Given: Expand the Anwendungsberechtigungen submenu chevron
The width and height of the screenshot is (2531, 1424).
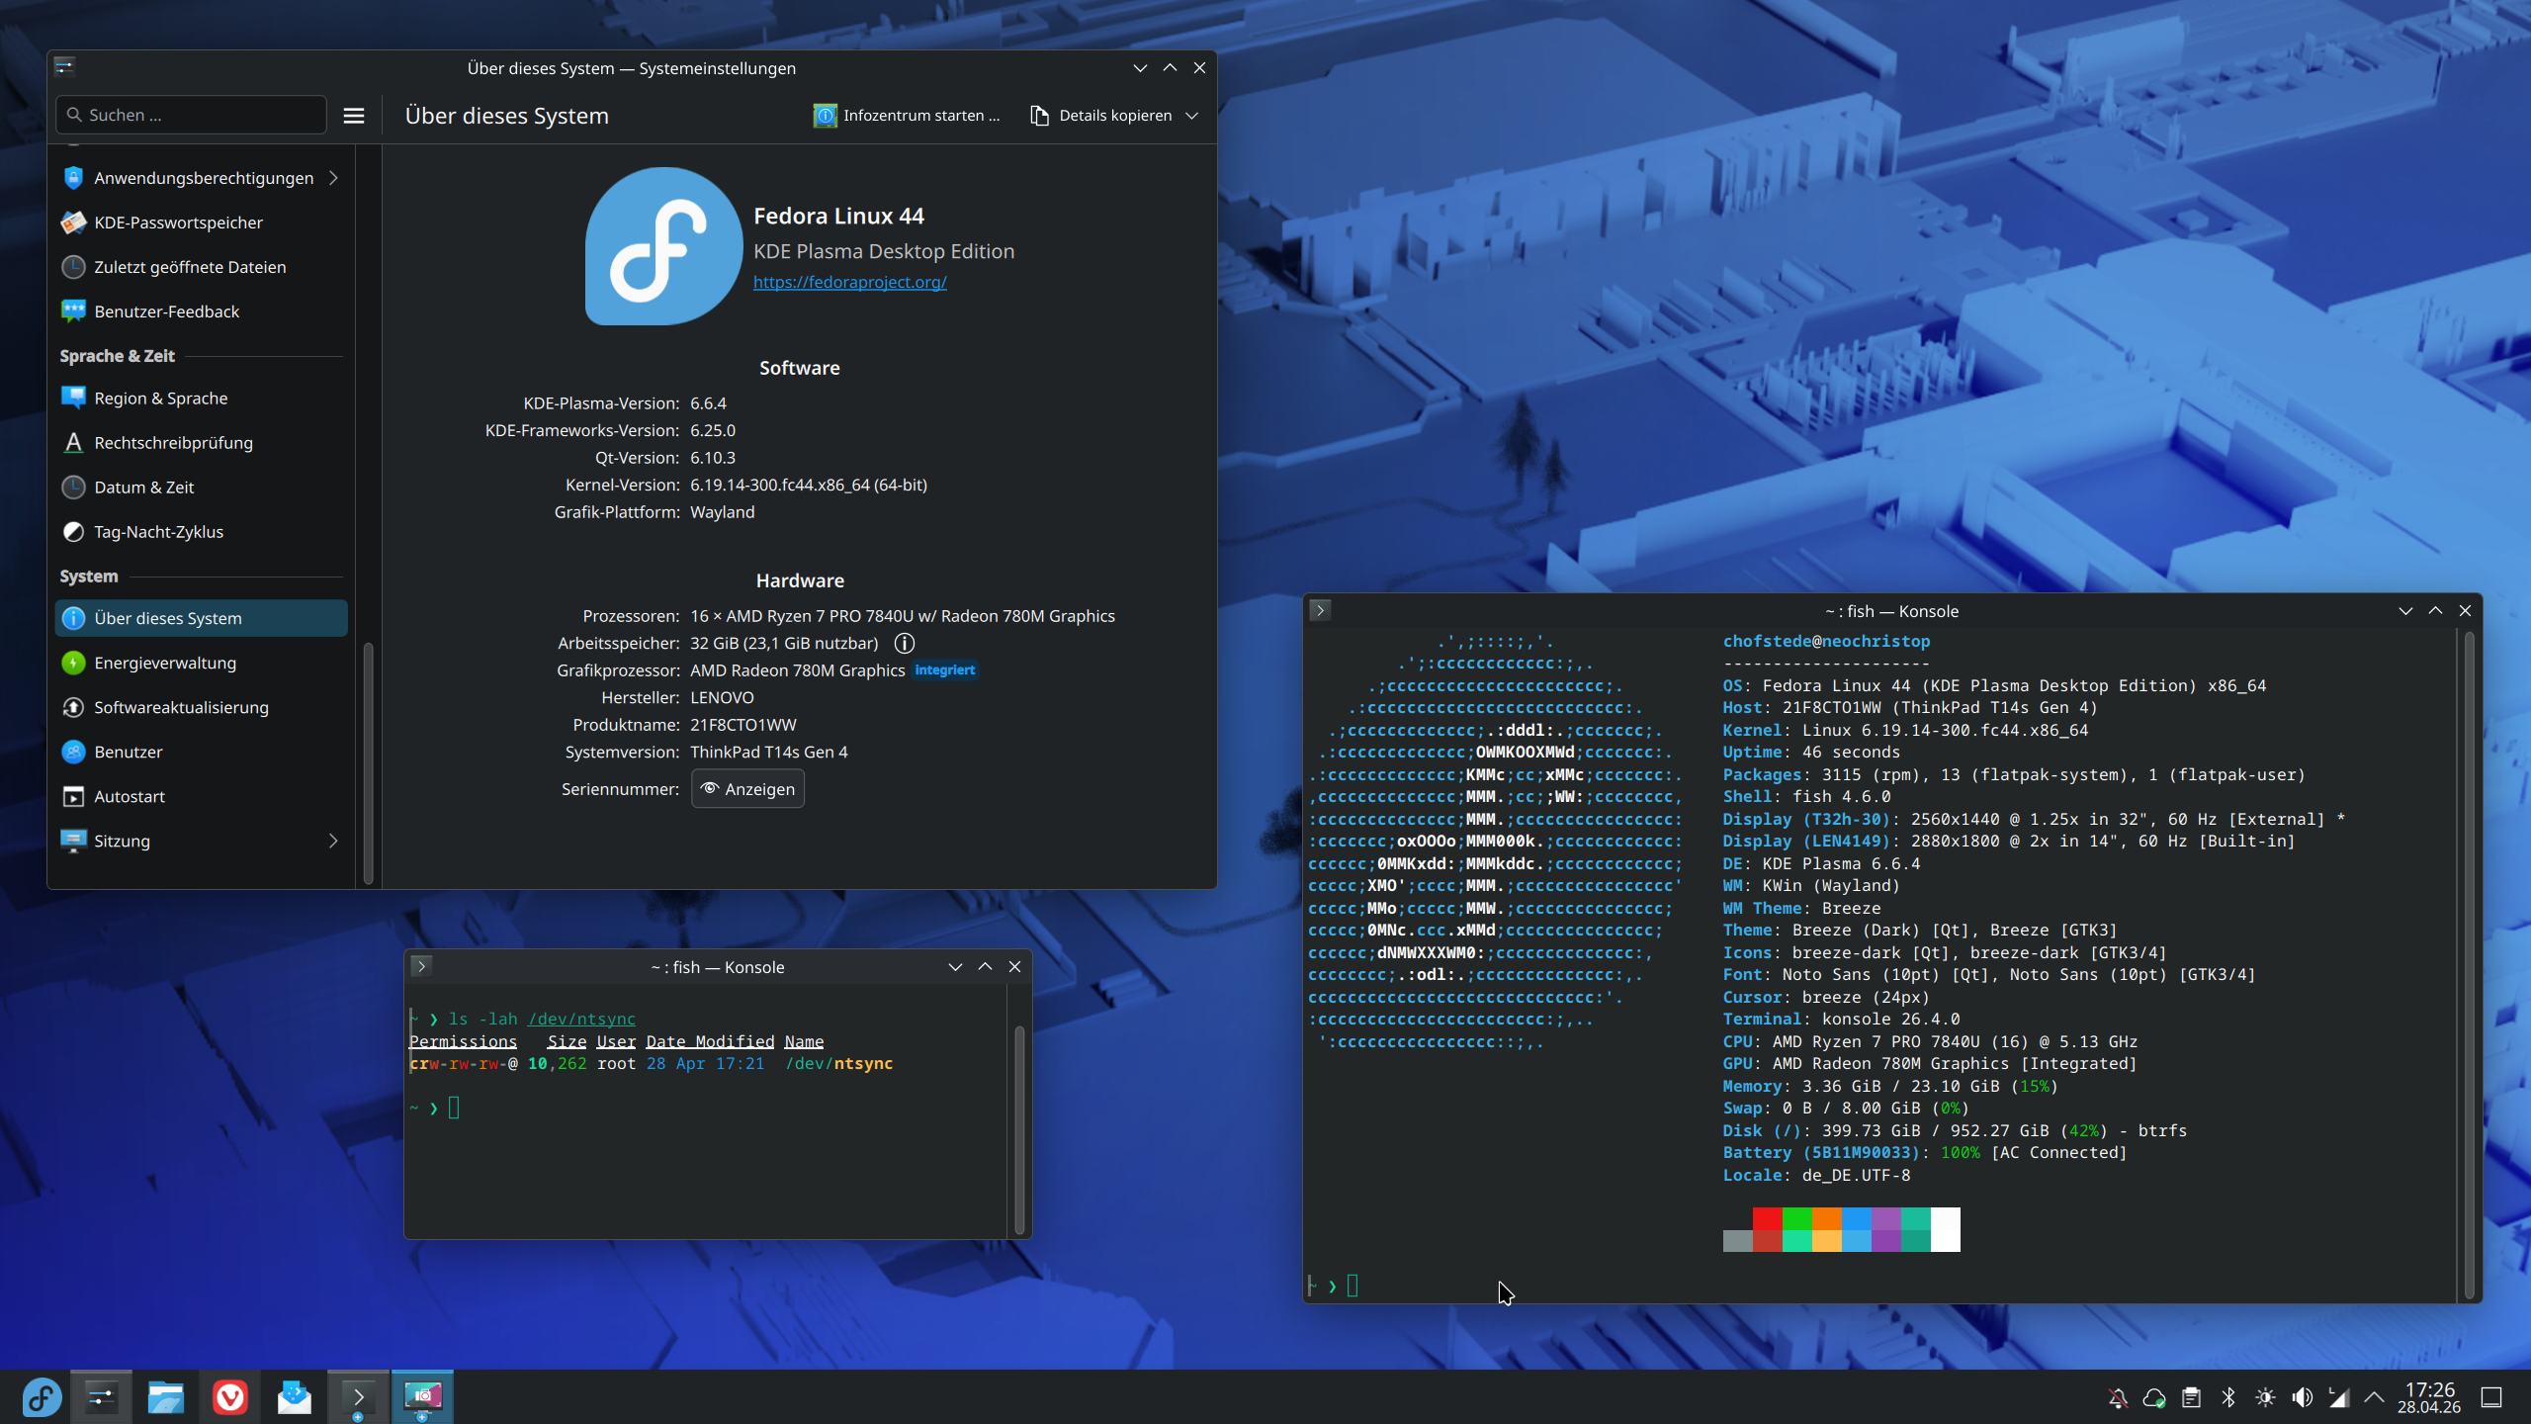Looking at the screenshot, I should [x=333, y=178].
